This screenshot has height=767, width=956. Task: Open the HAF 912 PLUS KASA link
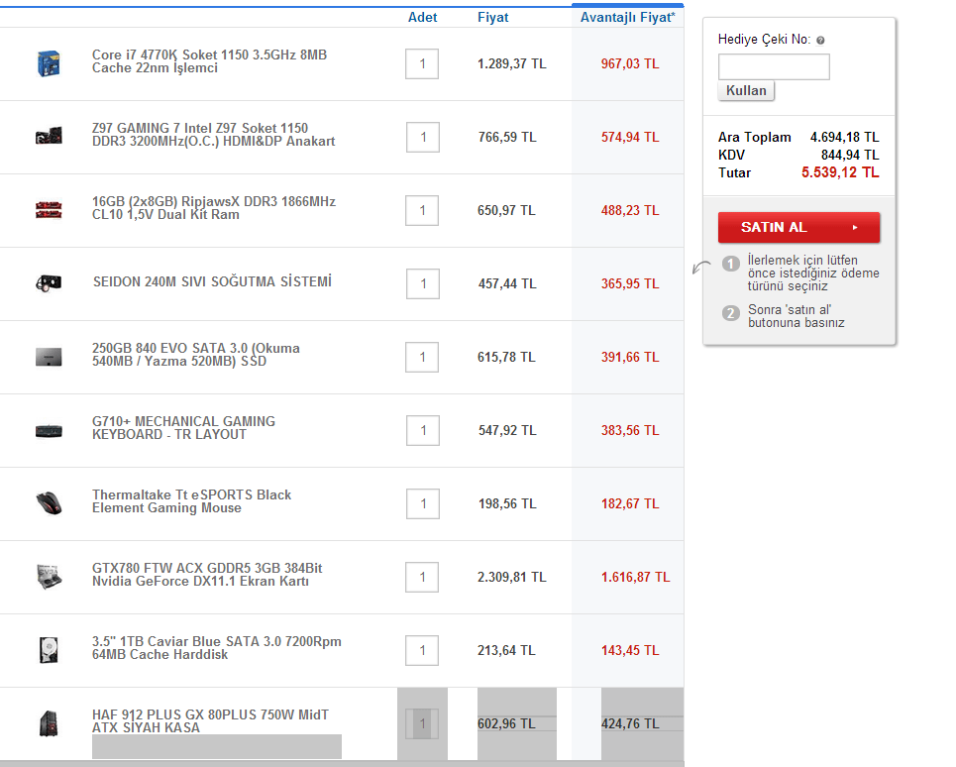tap(210, 721)
